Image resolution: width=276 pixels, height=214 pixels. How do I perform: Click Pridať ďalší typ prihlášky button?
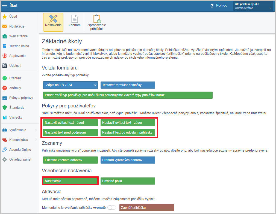pos(128,95)
